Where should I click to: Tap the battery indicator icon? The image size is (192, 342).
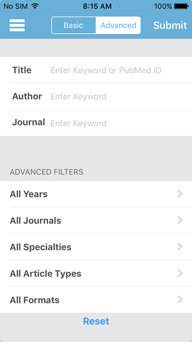pyautogui.click(x=181, y=6)
